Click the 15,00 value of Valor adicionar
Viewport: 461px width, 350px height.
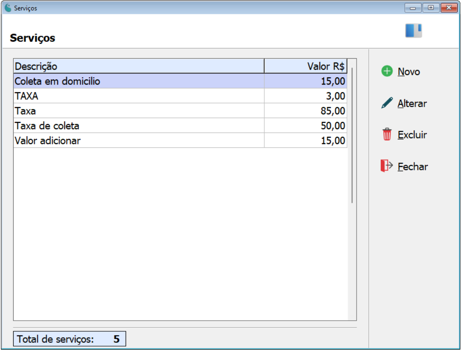point(306,140)
